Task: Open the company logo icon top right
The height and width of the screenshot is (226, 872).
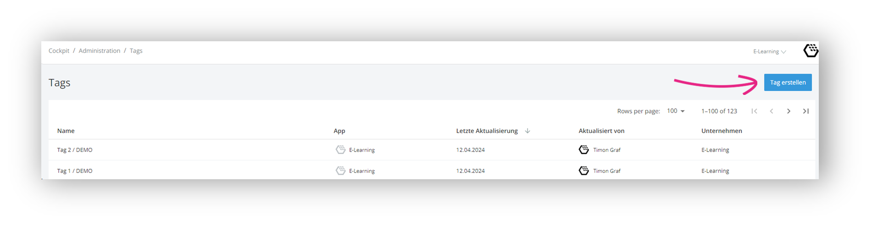Action: coord(811,50)
